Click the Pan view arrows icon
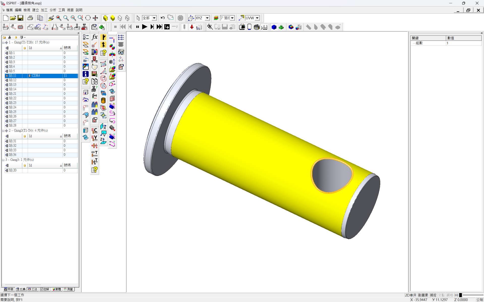The image size is (484, 302). point(95,18)
